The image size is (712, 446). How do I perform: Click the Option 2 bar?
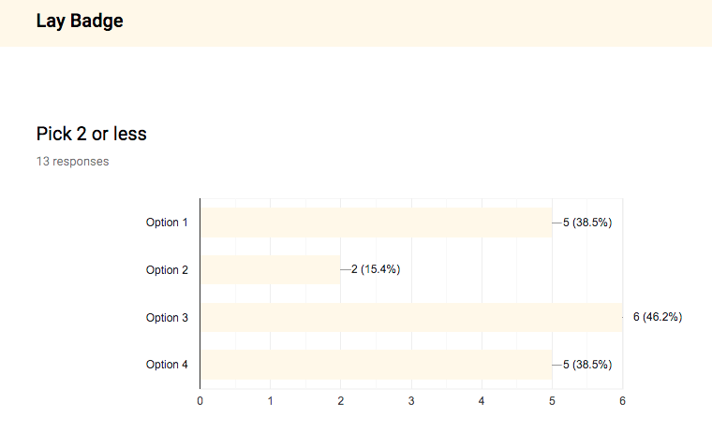(x=270, y=269)
